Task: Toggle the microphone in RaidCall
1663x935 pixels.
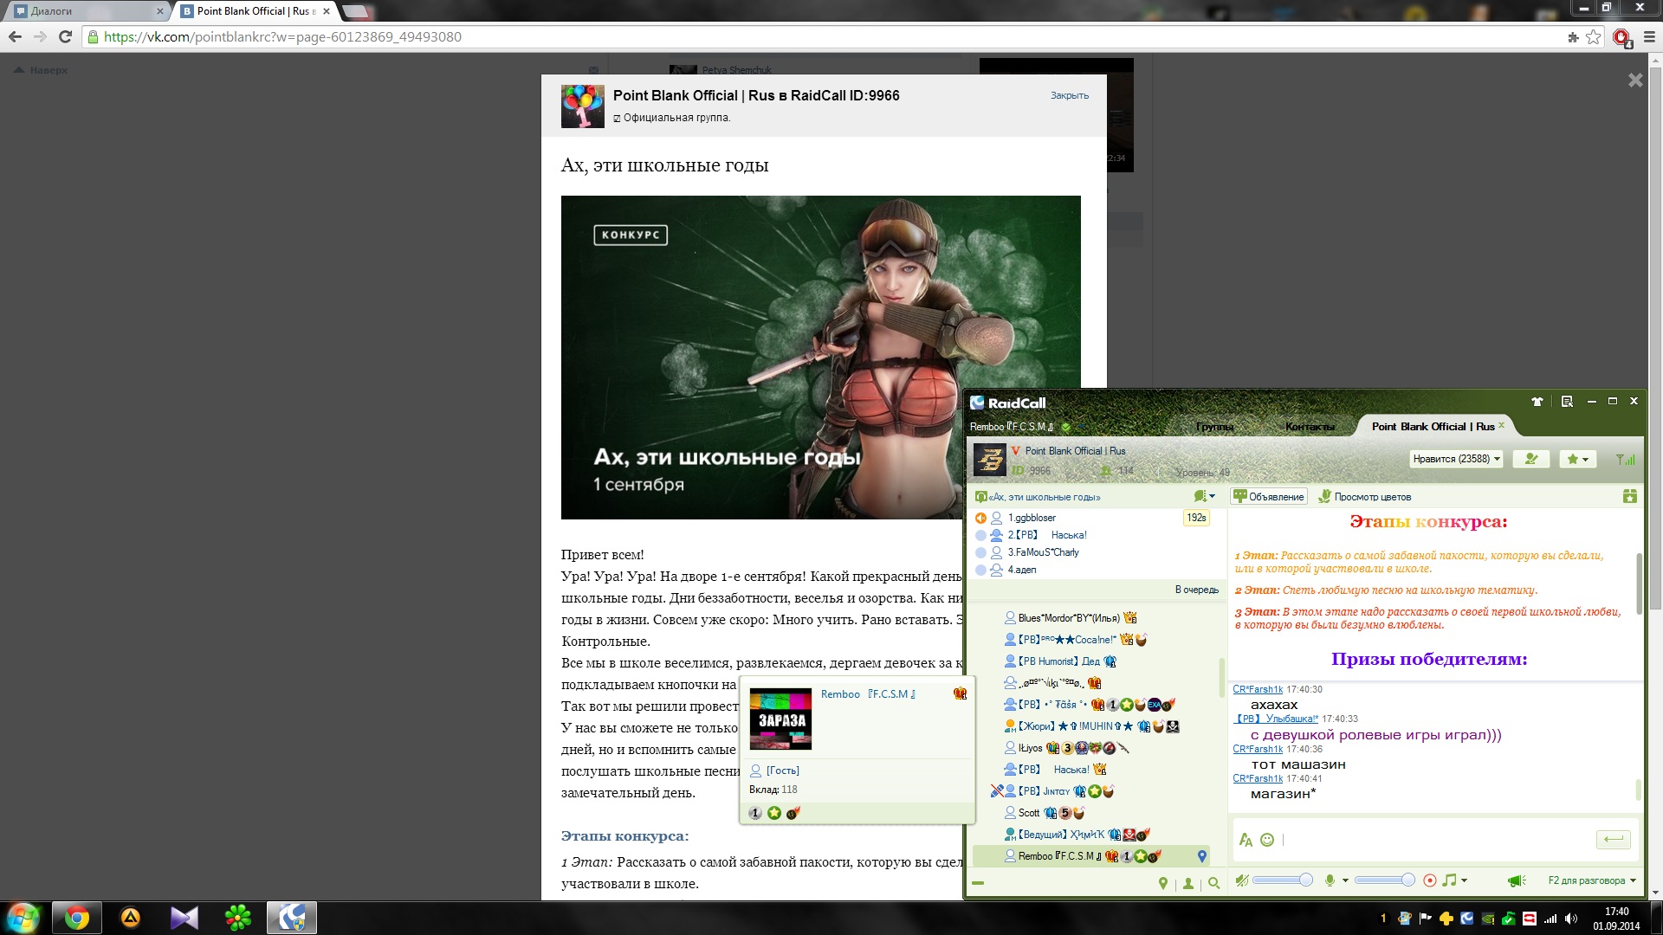Action: click(1330, 880)
